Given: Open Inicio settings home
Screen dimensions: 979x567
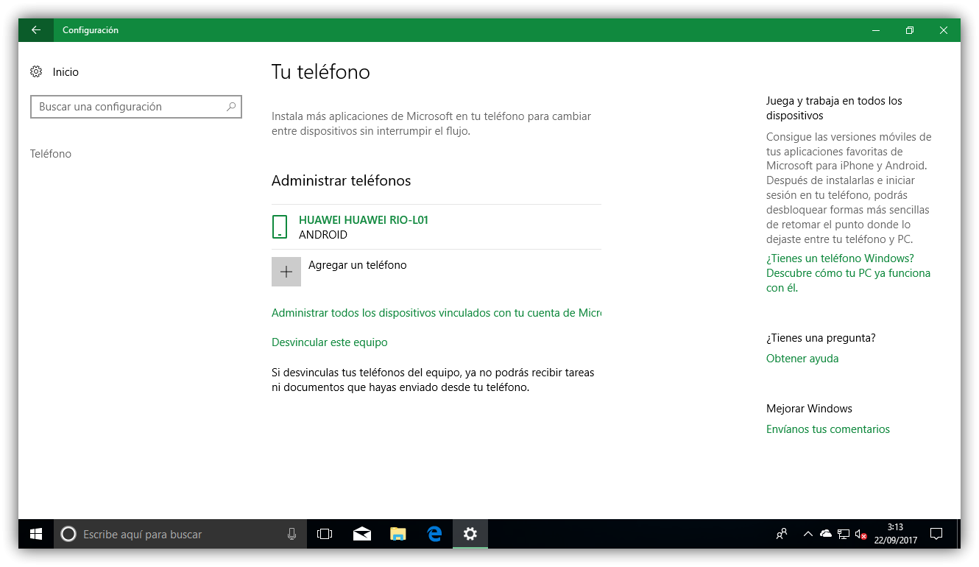Looking at the screenshot, I should pyautogui.click(x=54, y=72).
